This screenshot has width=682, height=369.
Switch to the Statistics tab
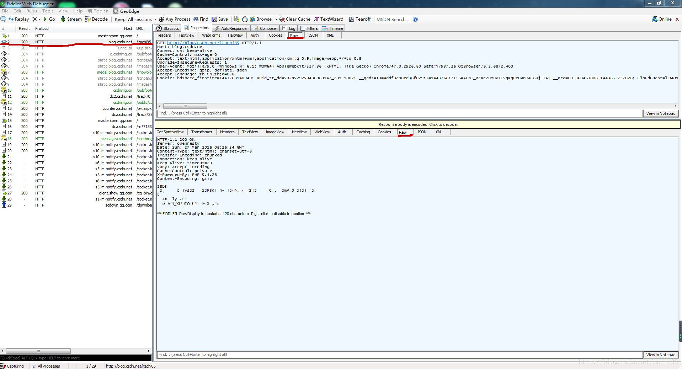coord(168,28)
